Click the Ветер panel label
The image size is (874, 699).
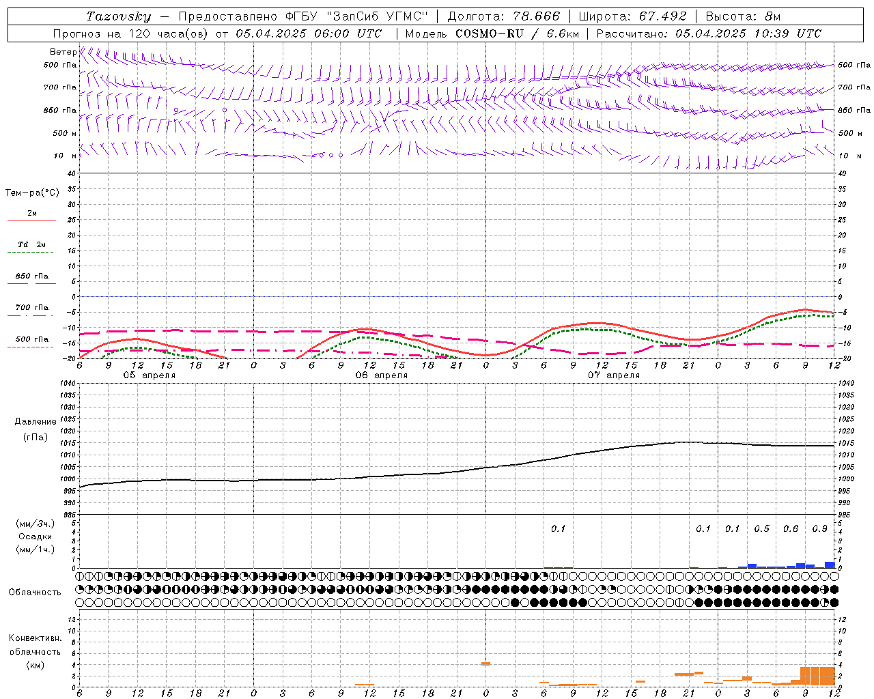click(63, 52)
